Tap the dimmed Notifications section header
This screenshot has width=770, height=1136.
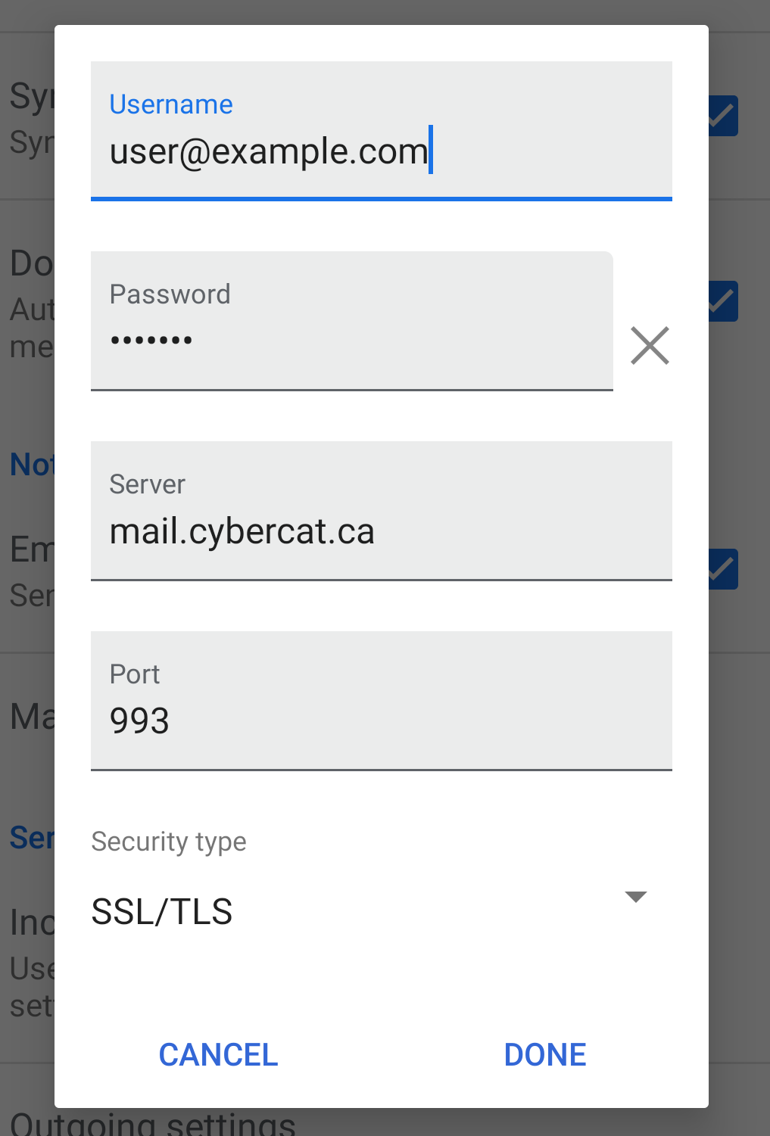click(31, 465)
